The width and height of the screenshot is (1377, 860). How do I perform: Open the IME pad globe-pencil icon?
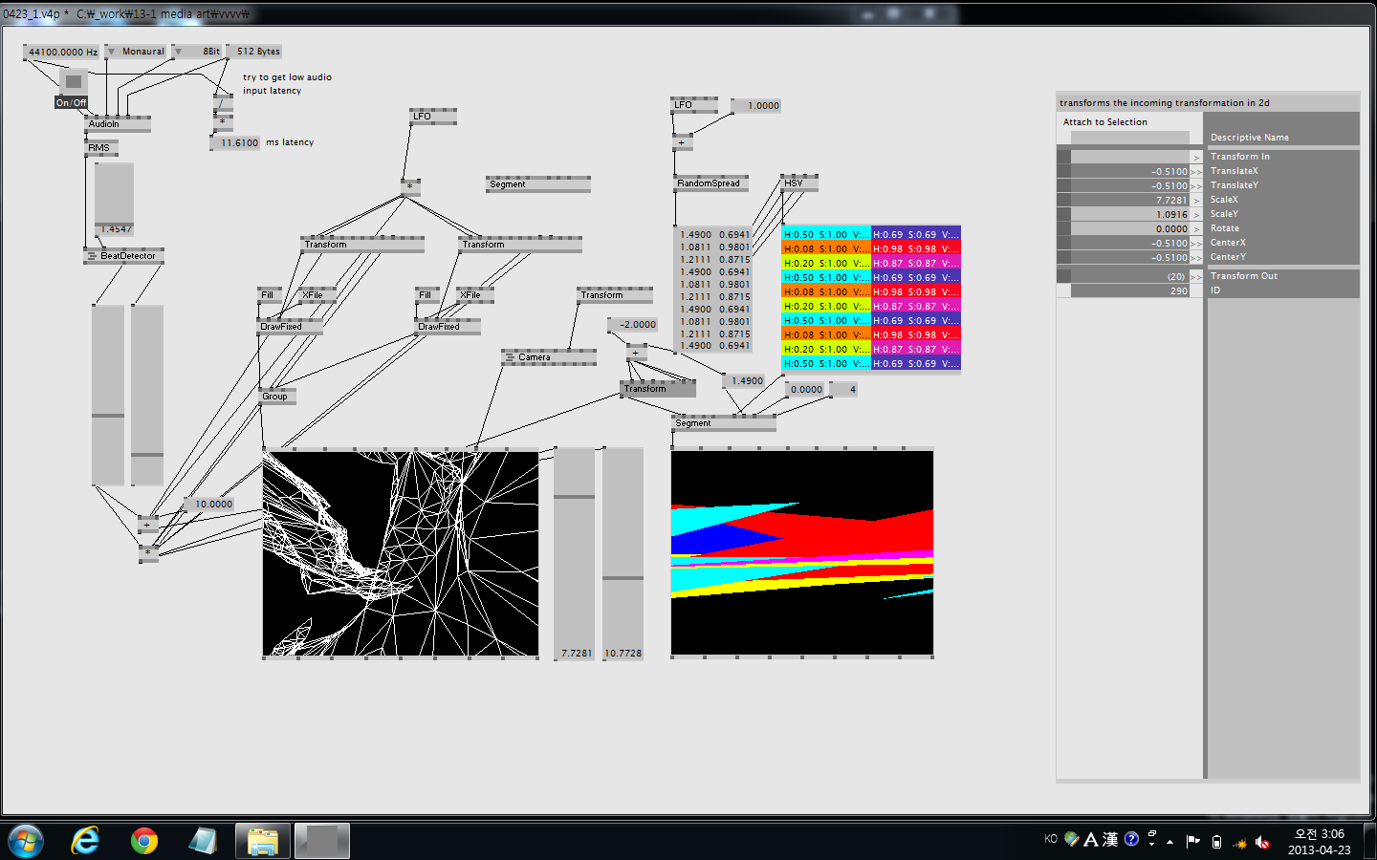coord(1072,839)
